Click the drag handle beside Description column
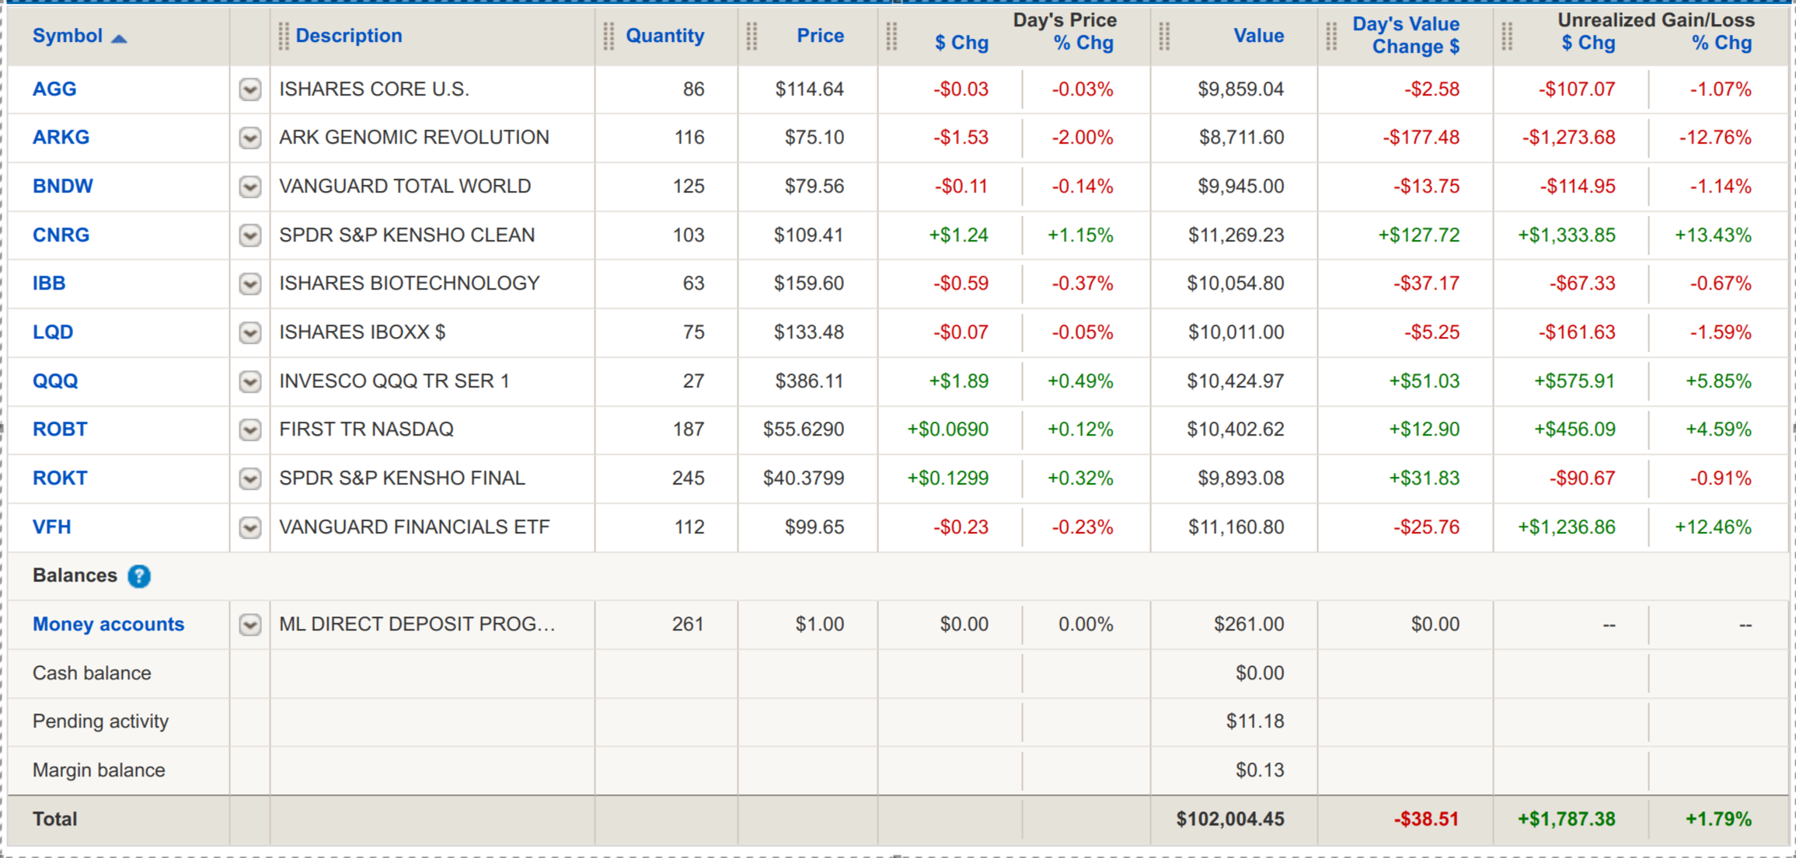Screen dimensions: 1796x858 click(x=284, y=36)
